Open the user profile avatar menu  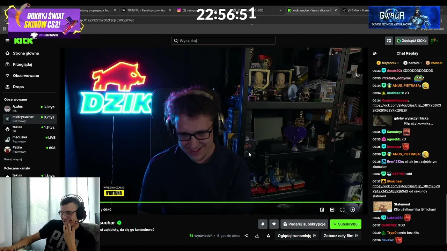pyautogui.click(x=434, y=41)
